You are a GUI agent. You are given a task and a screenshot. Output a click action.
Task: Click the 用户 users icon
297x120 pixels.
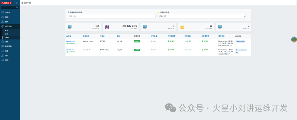pos(2,56)
